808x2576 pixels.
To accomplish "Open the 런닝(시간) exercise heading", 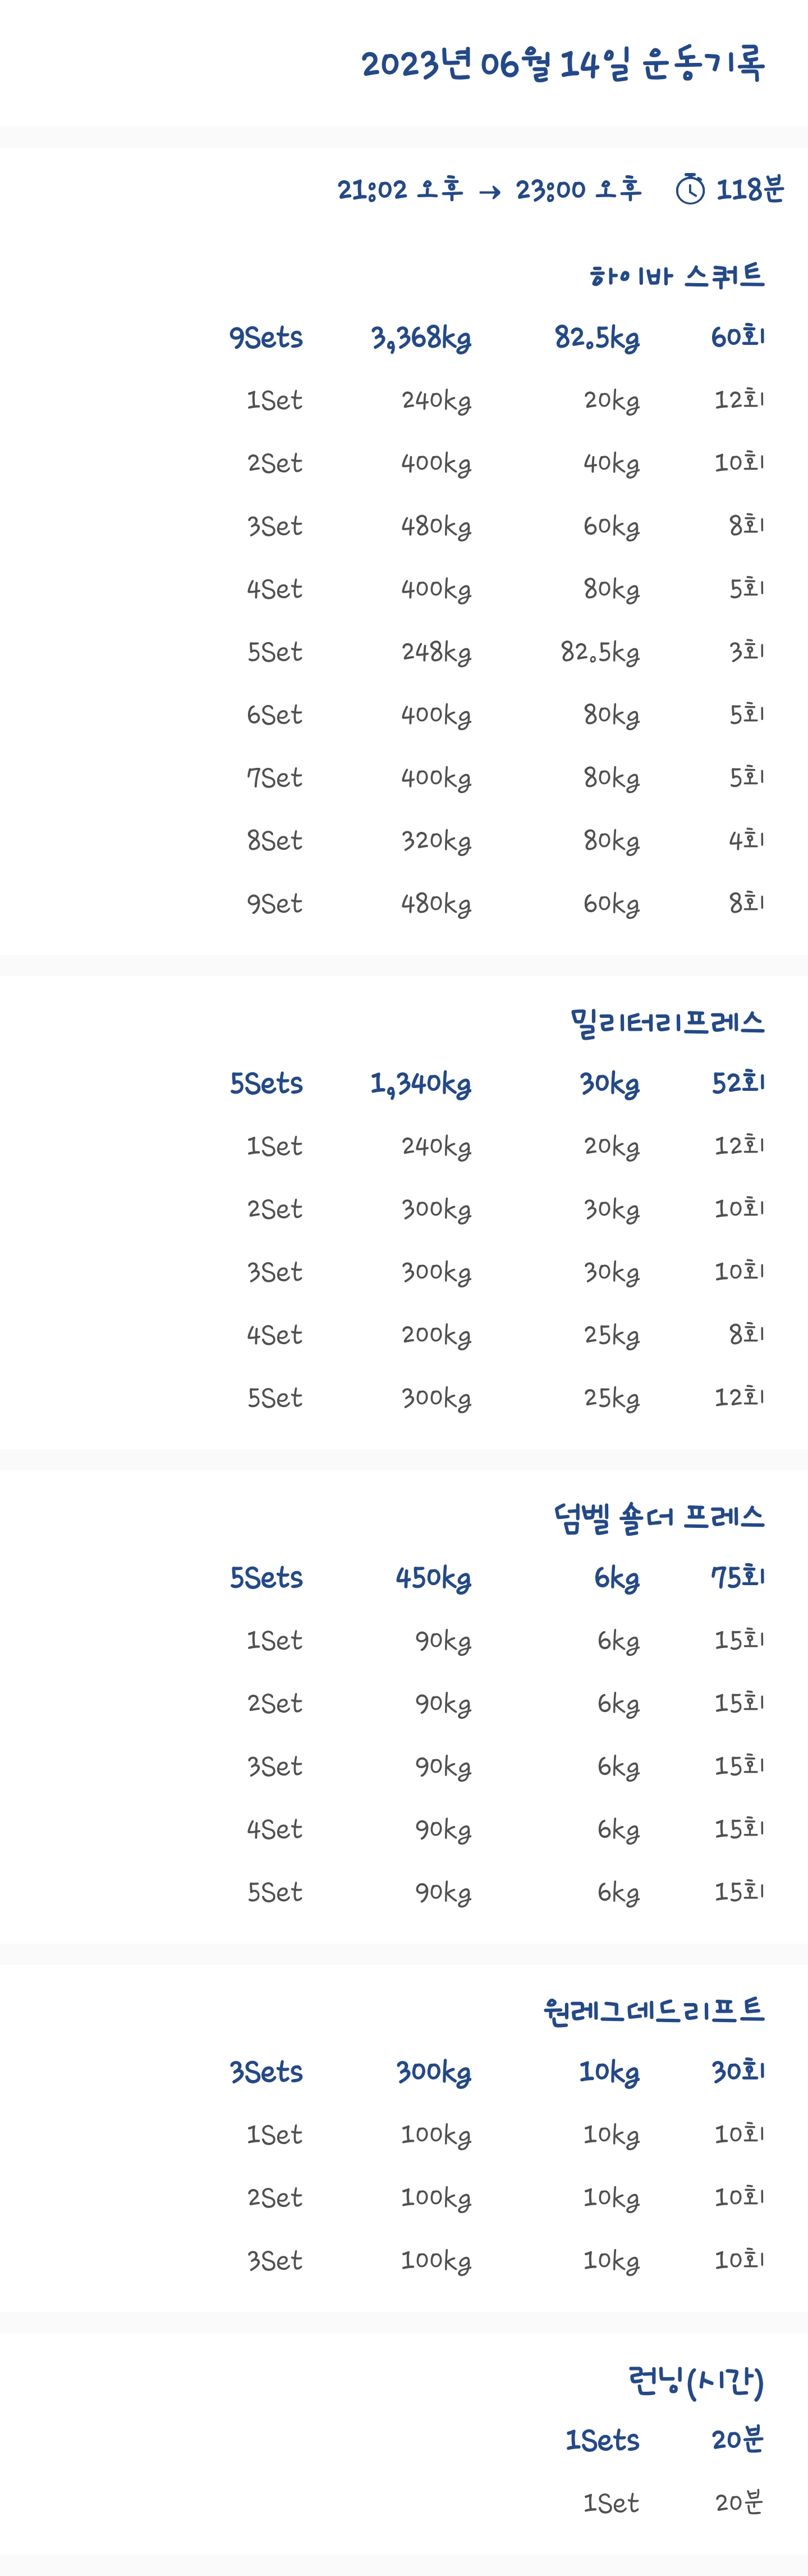I will pos(695,2380).
